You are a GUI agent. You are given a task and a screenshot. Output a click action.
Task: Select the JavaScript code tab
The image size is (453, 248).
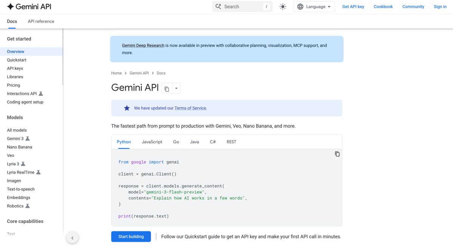point(152,142)
